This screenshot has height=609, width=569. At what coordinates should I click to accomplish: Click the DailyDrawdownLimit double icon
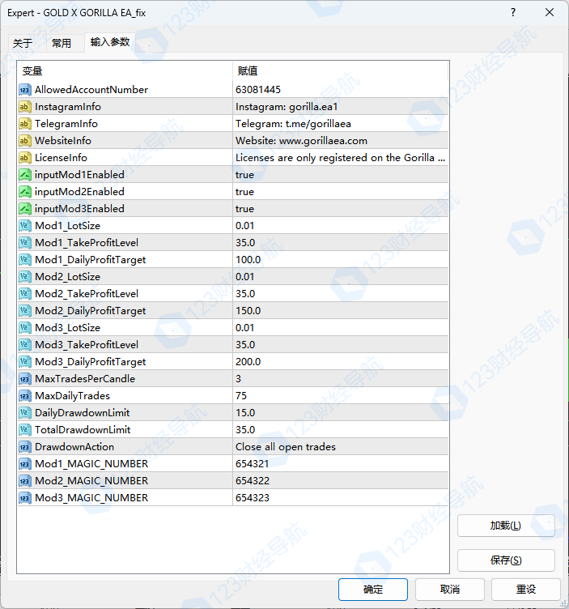point(25,413)
